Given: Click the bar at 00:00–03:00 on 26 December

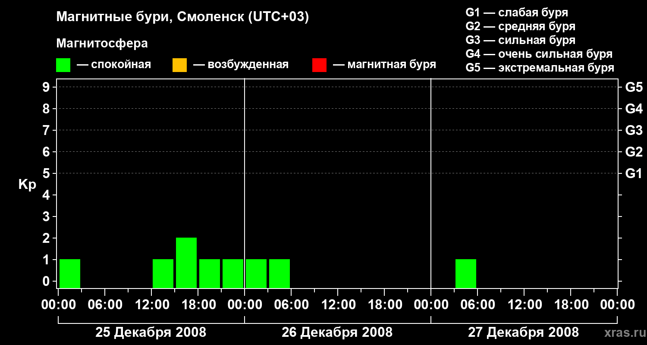Looking at the screenshot, I should (x=256, y=273).
